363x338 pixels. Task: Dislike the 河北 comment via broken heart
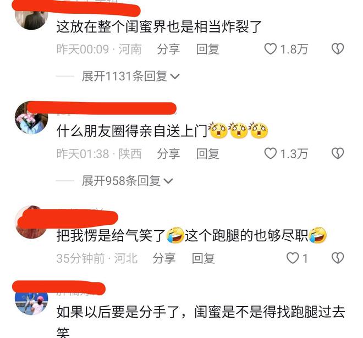pos(338,258)
